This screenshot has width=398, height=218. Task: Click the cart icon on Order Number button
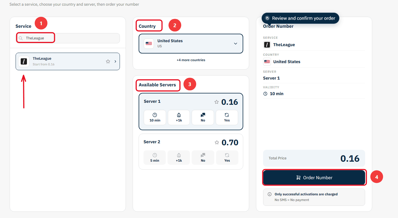click(x=298, y=178)
